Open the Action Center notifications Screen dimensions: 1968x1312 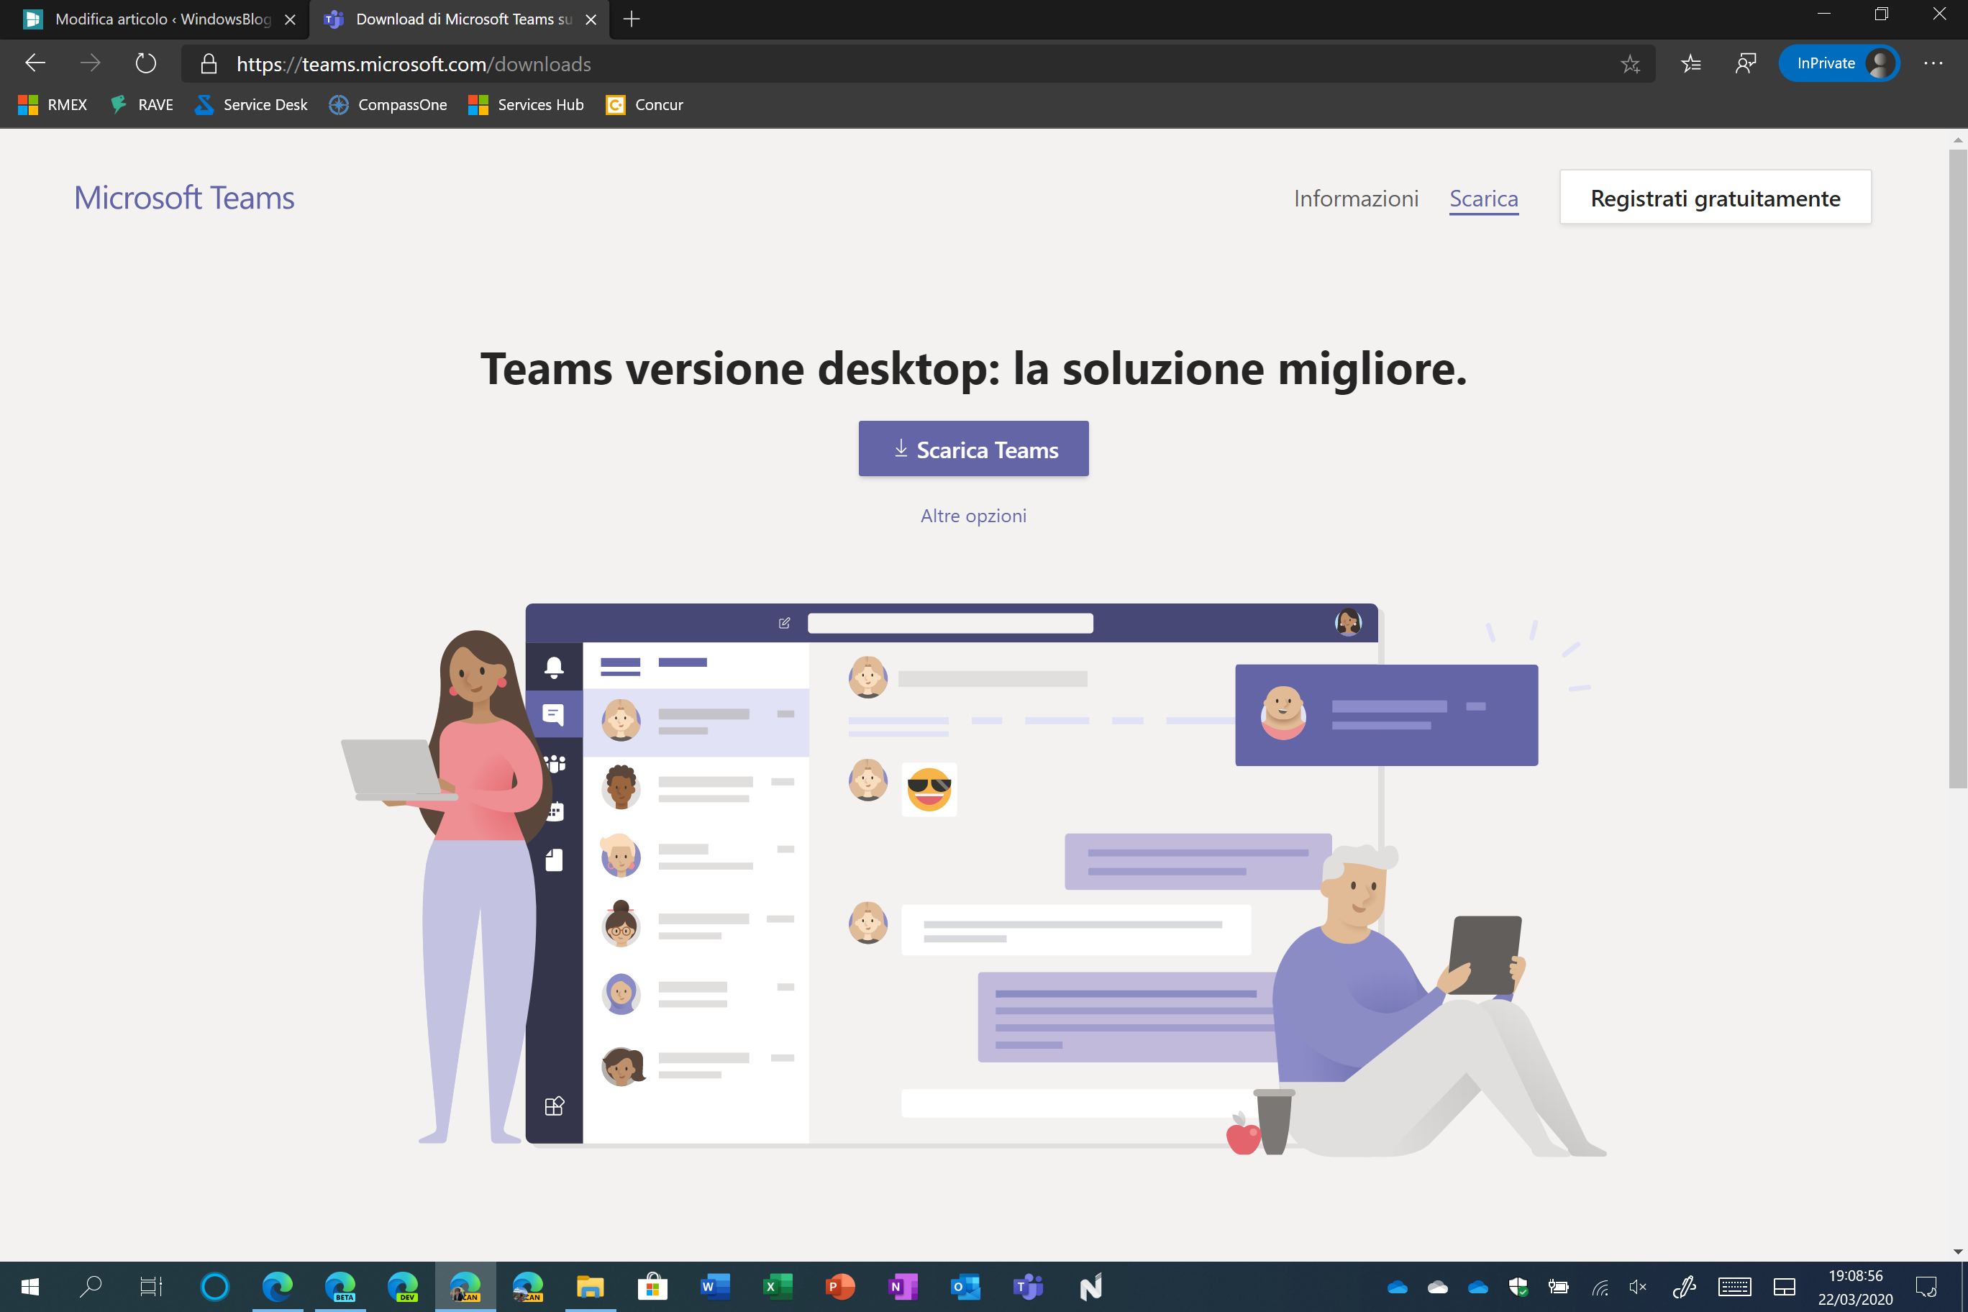(1927, 1287)
